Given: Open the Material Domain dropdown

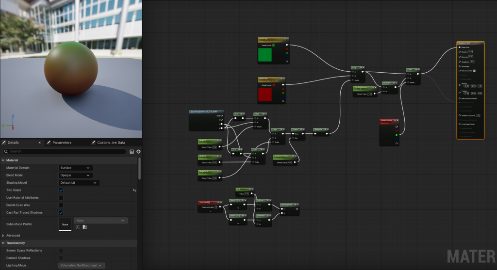Looking at the screenshot, I should 75,168.
